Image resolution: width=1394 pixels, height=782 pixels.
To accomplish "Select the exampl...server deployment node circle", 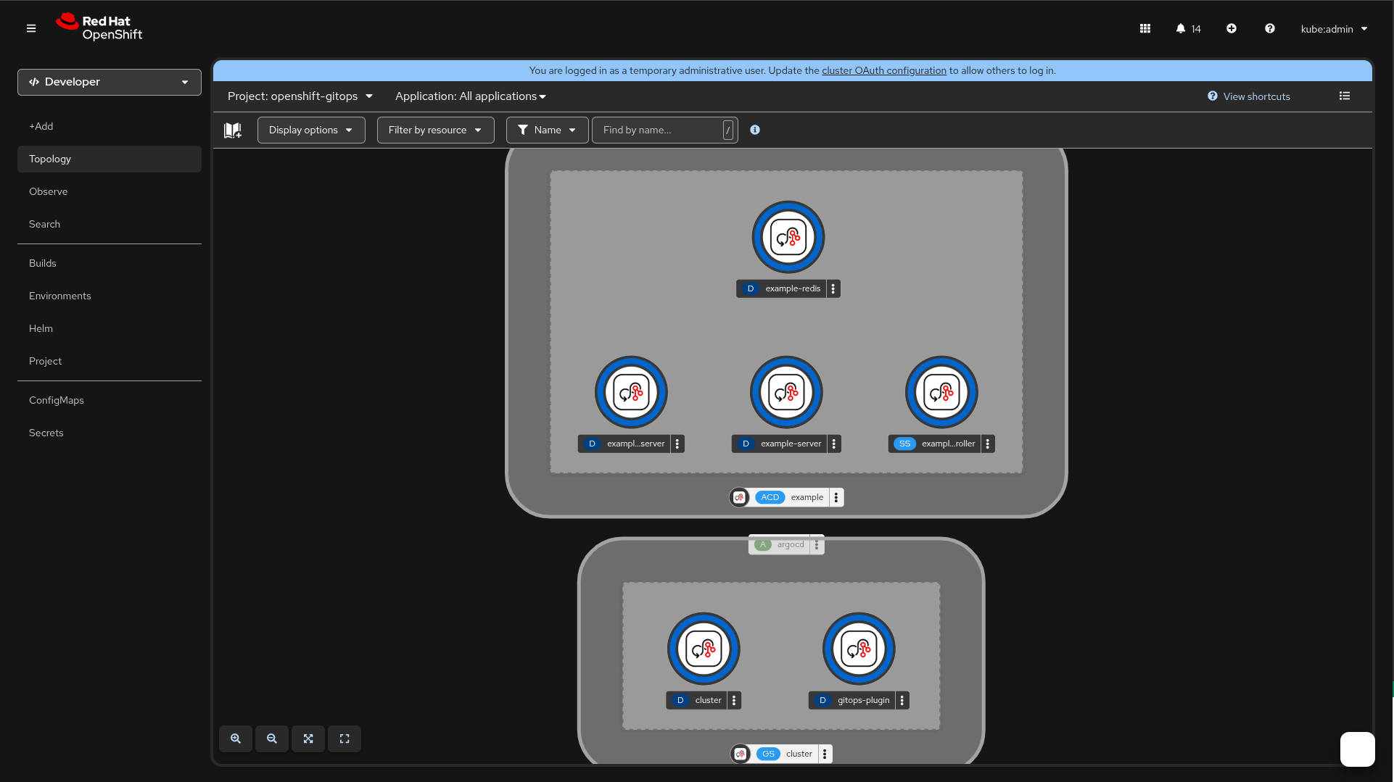I will pyautogui.click(x=631, y=392).
